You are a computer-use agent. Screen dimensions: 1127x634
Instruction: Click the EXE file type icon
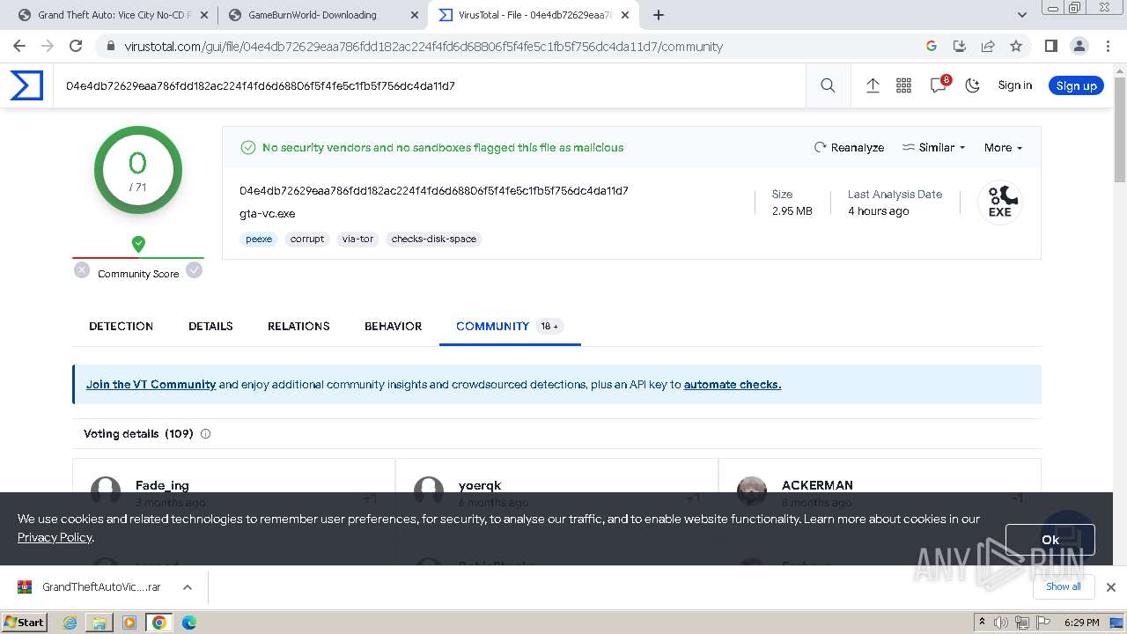999,202
